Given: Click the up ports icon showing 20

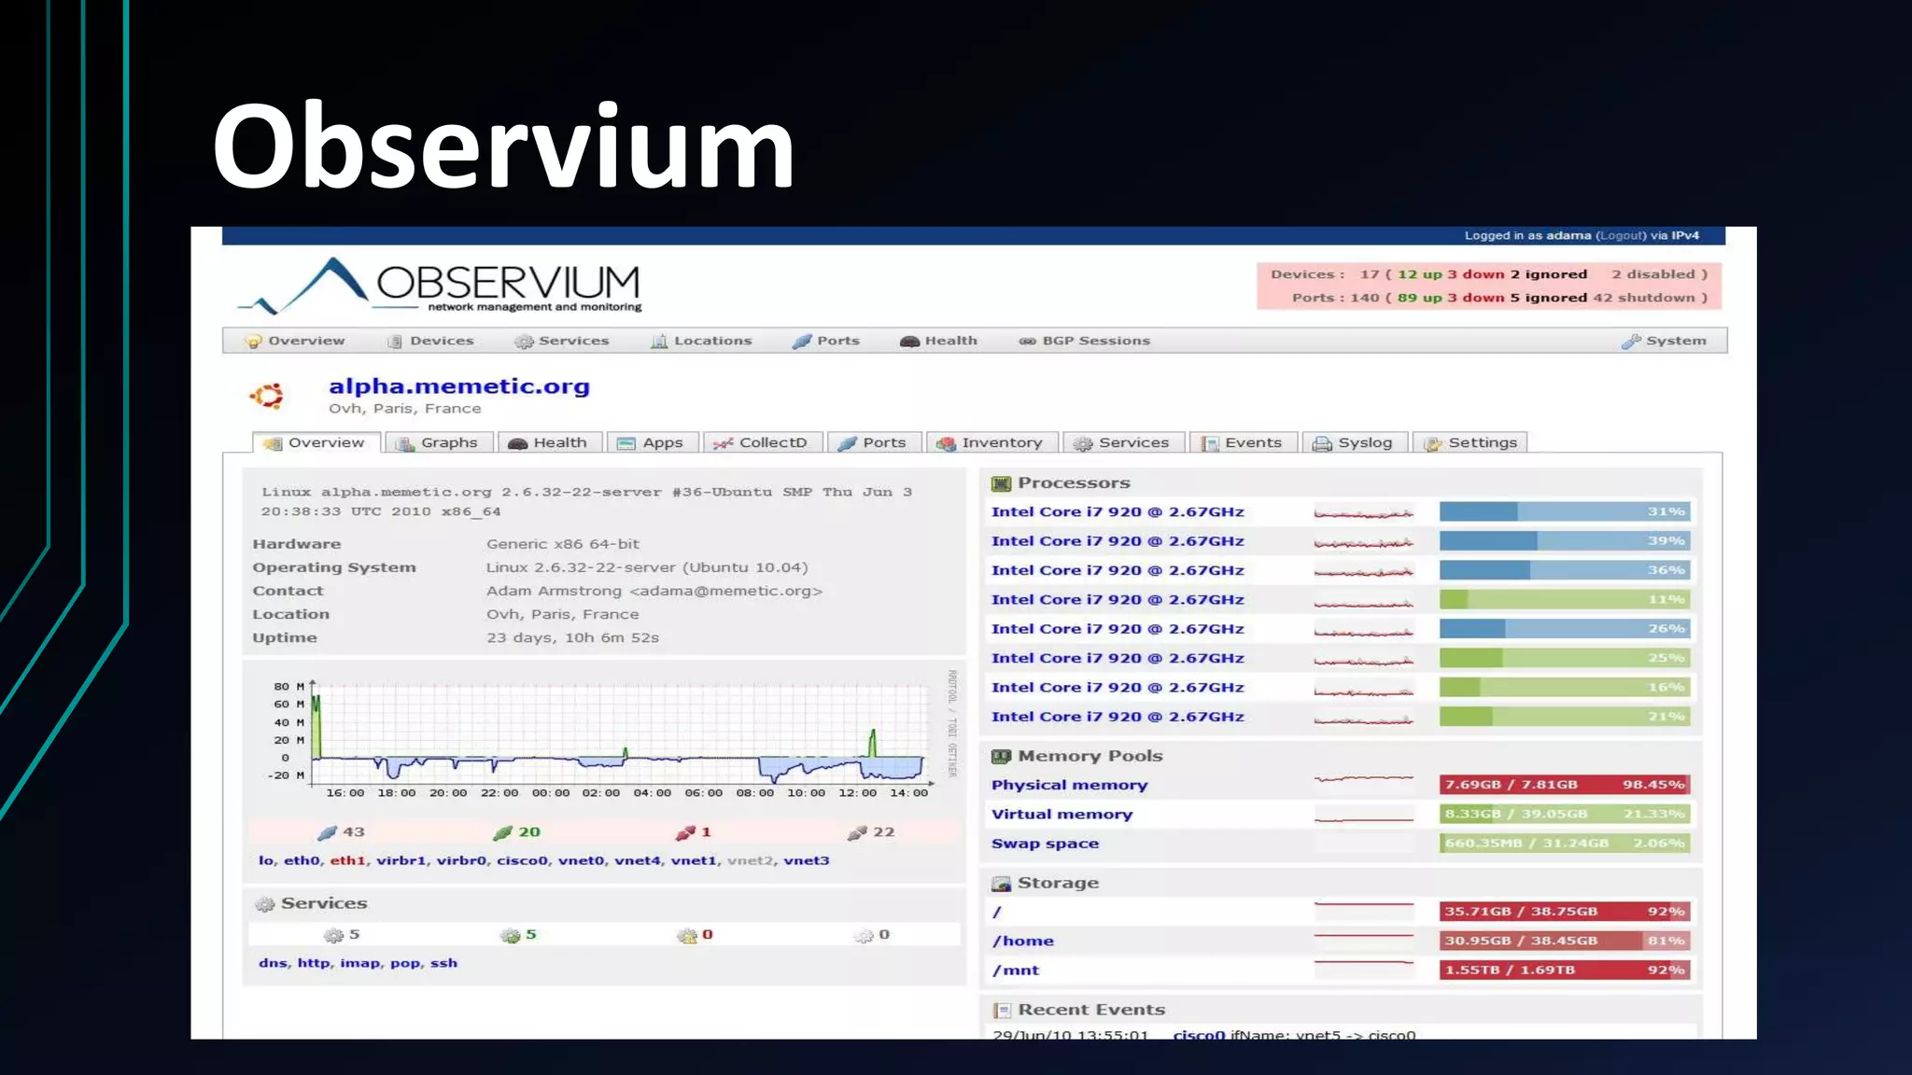Looking at the screenshot, I should (503, 832).
